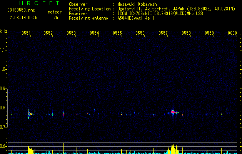Viewport: 242px width, 154px height.
Task: Click the Receiving antenna label
Action: [x=88, y=18]
